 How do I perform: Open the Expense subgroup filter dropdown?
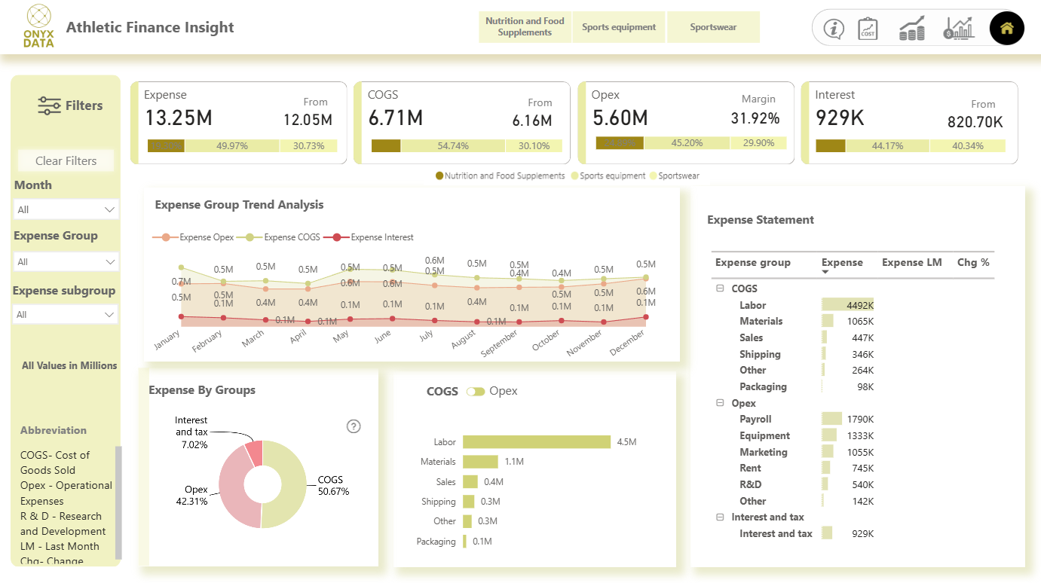66,314
